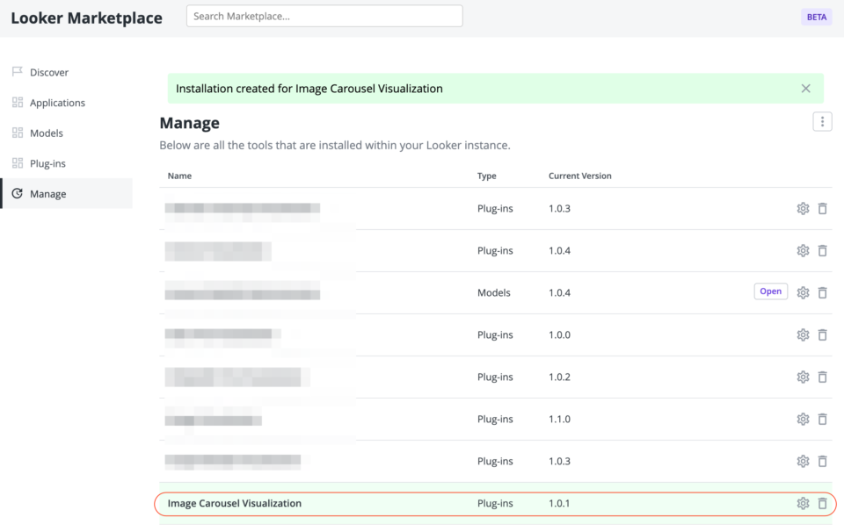Click the trash icon on the first plug-in row
Image resolution: width=844 pixels, height=532 pixels.
(x=823, y=208)
